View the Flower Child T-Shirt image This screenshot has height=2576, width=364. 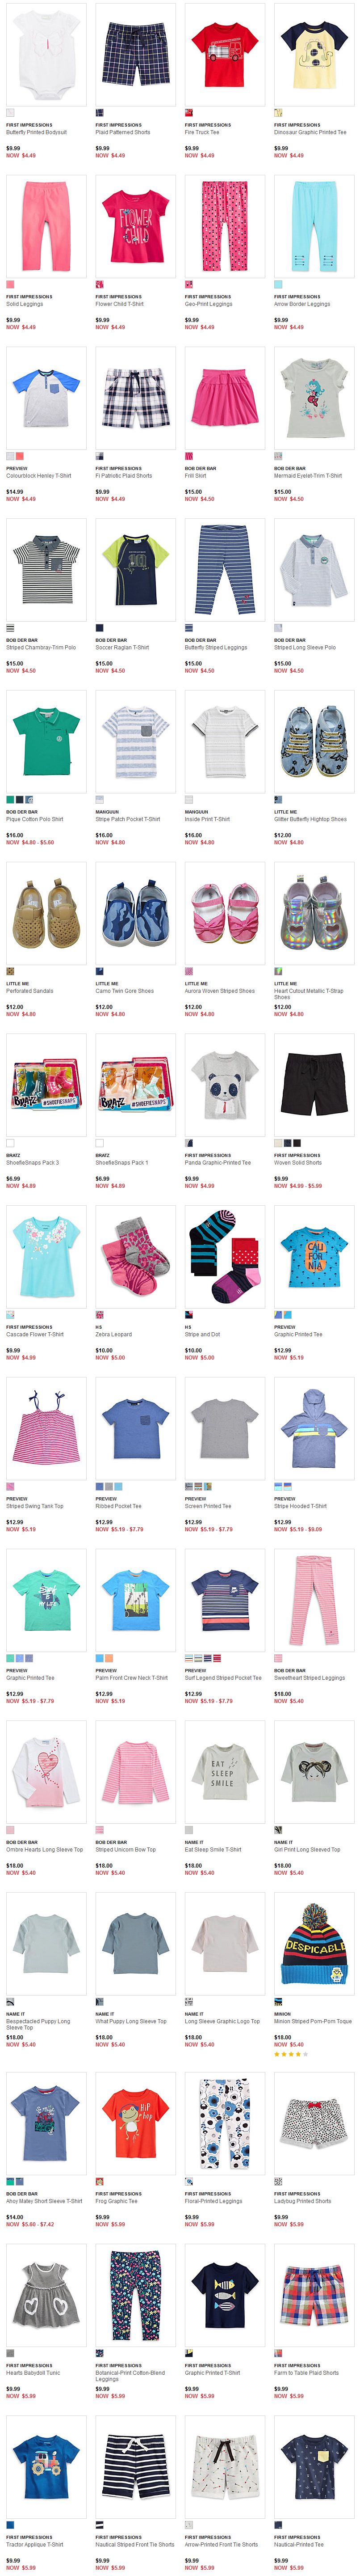click(x=135, y=226)
